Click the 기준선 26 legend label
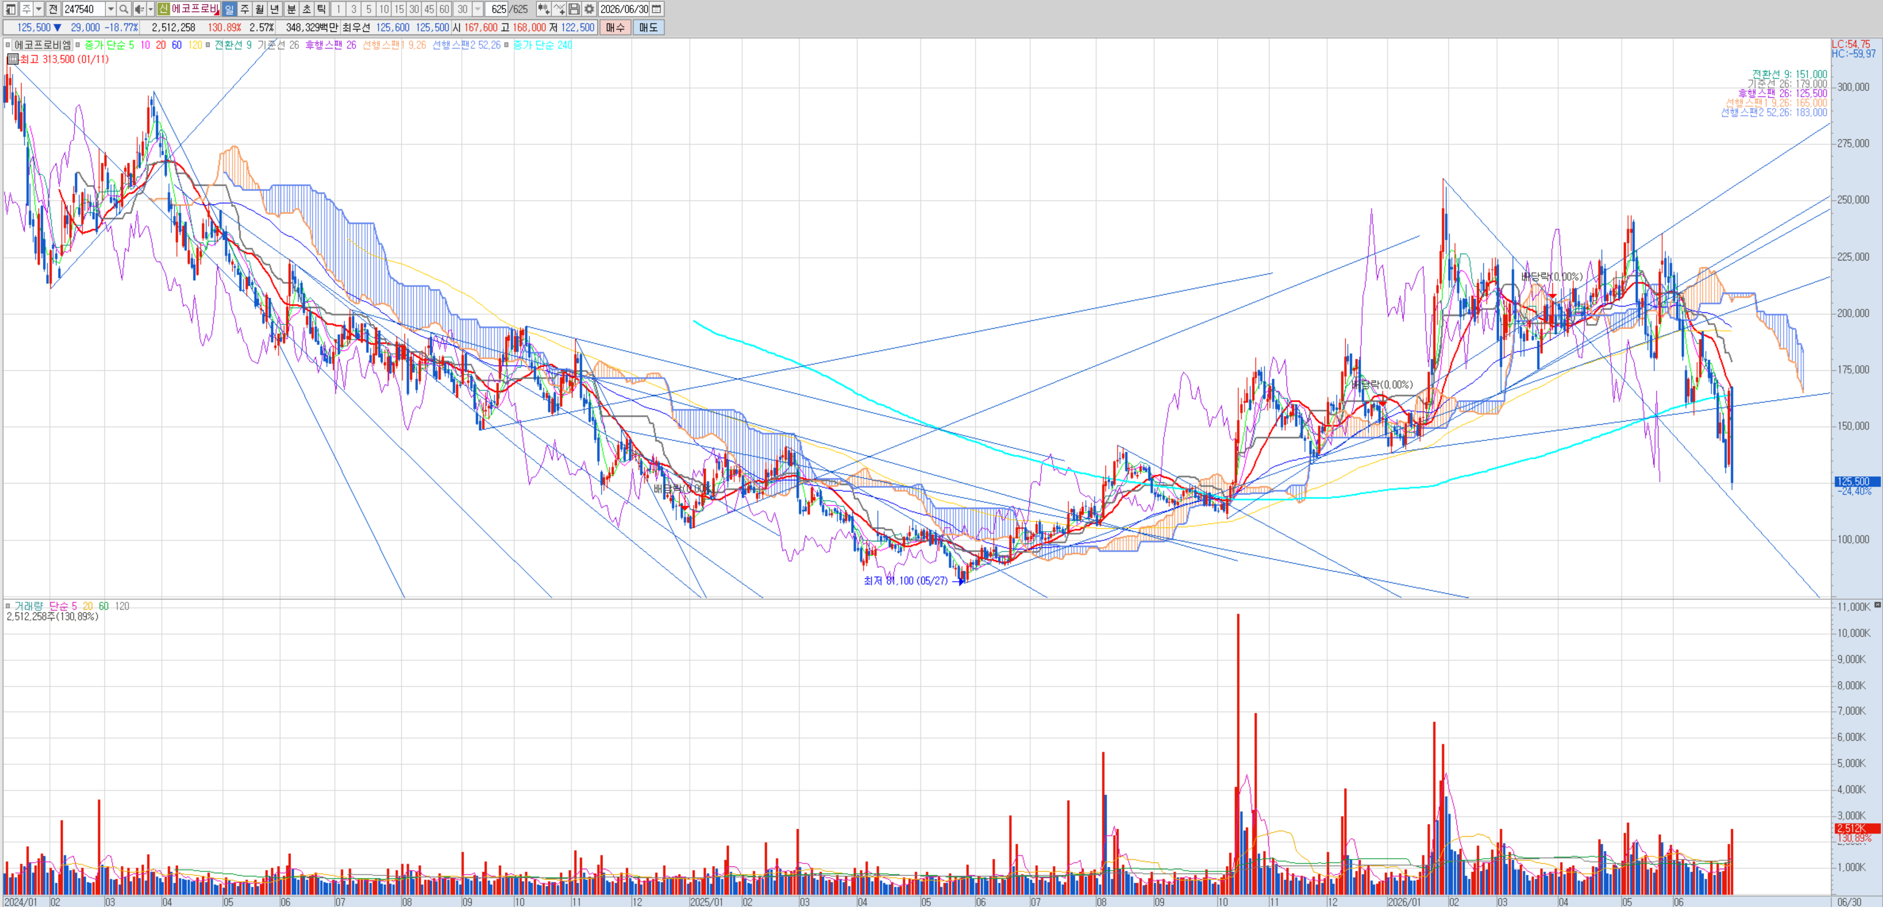The image size is (1883, 907). pyautogui.click(x=278, y=46)
